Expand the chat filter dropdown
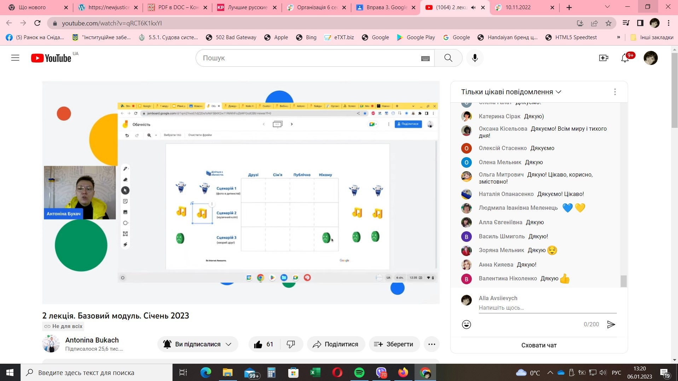The image size is (678, 381). (x=511, y=92)
